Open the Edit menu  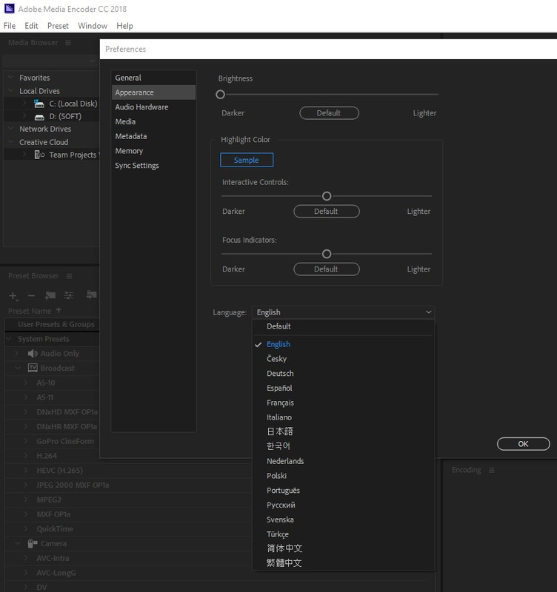coord(31,26)
